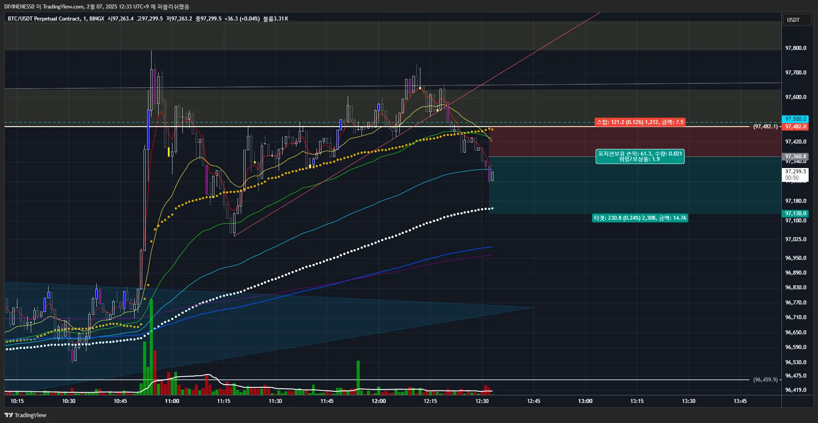Click the current price tag with 00:50 countdown

(795, 175)
